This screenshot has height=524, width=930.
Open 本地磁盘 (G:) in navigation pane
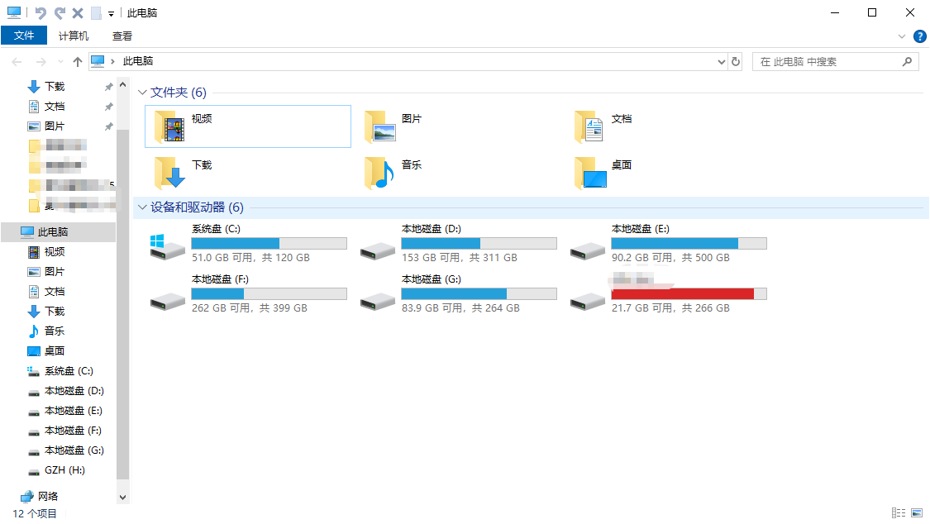point(74,450)
